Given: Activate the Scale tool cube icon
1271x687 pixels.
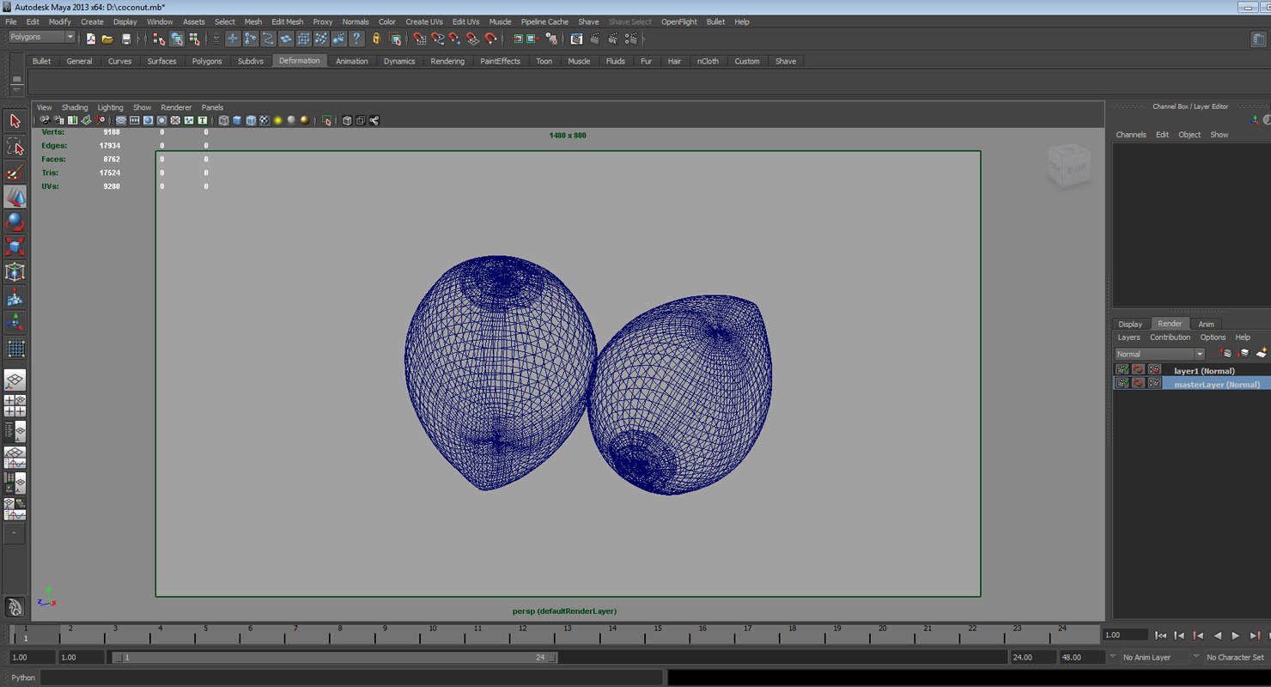Looking at the screenshot, I should 15,247.
